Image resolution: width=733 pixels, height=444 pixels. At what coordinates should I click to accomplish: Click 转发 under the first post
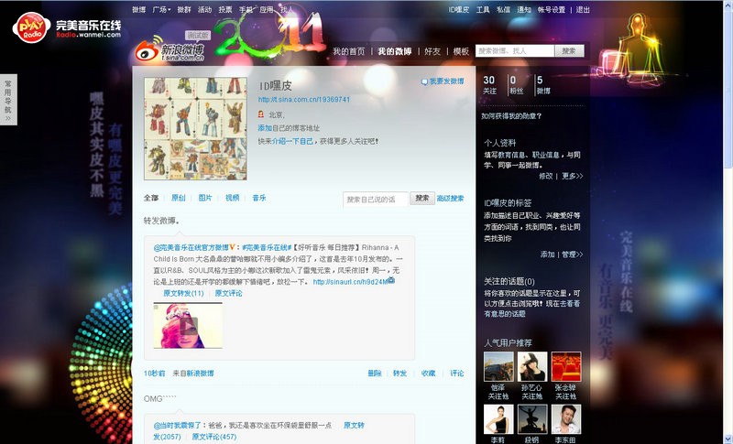[399, 374]
